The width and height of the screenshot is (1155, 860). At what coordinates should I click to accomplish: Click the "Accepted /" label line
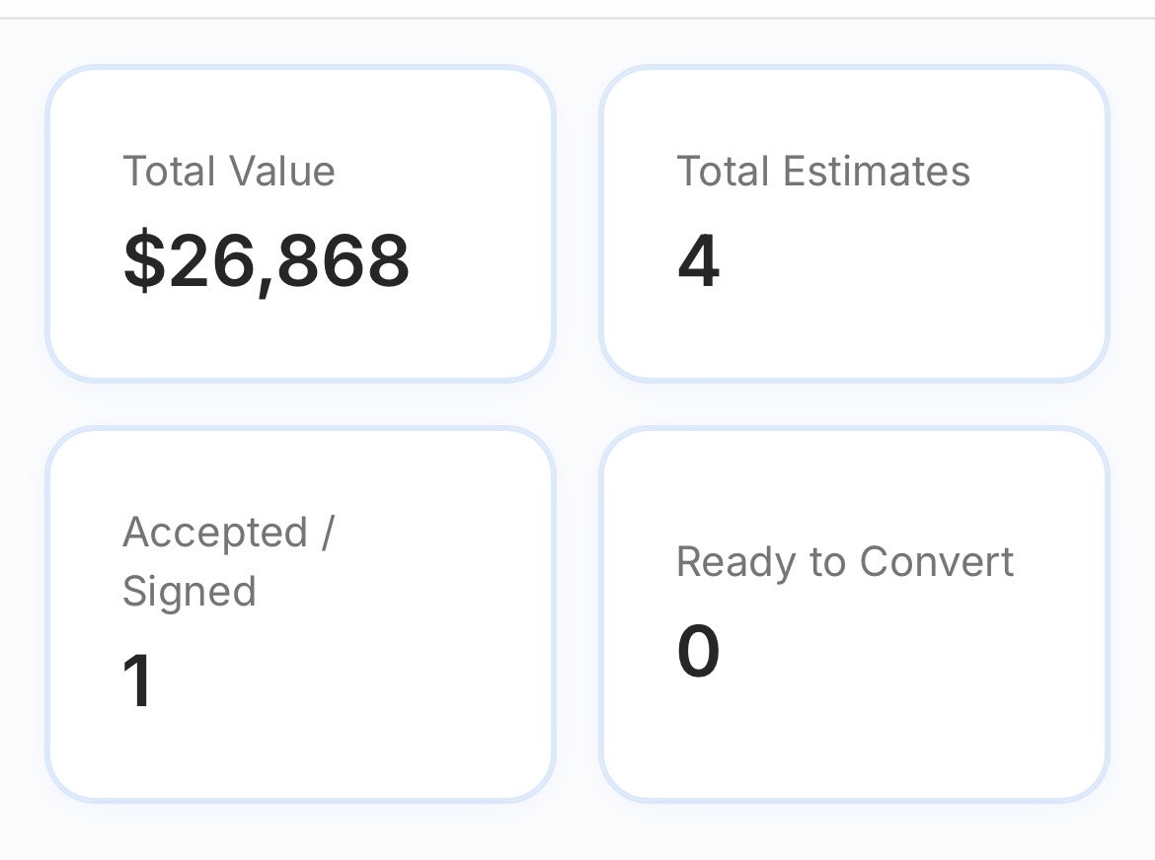[x=229, y=533]
